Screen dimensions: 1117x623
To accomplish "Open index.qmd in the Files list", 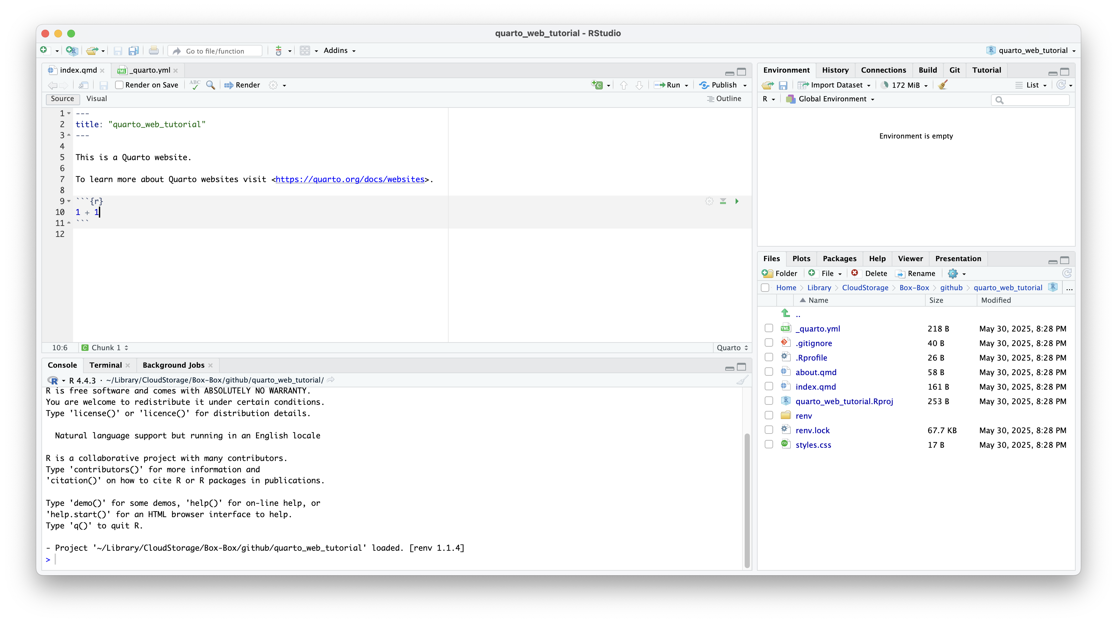I will [x=816, y=387].
